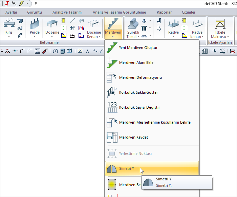
Task: Click the Döşeme Kenarı slab edge icon
Action: click(x=94, y=23)
